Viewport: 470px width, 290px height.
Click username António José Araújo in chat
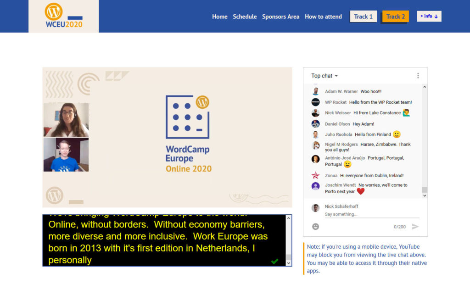pyautogui.click(x=345, y=157)
